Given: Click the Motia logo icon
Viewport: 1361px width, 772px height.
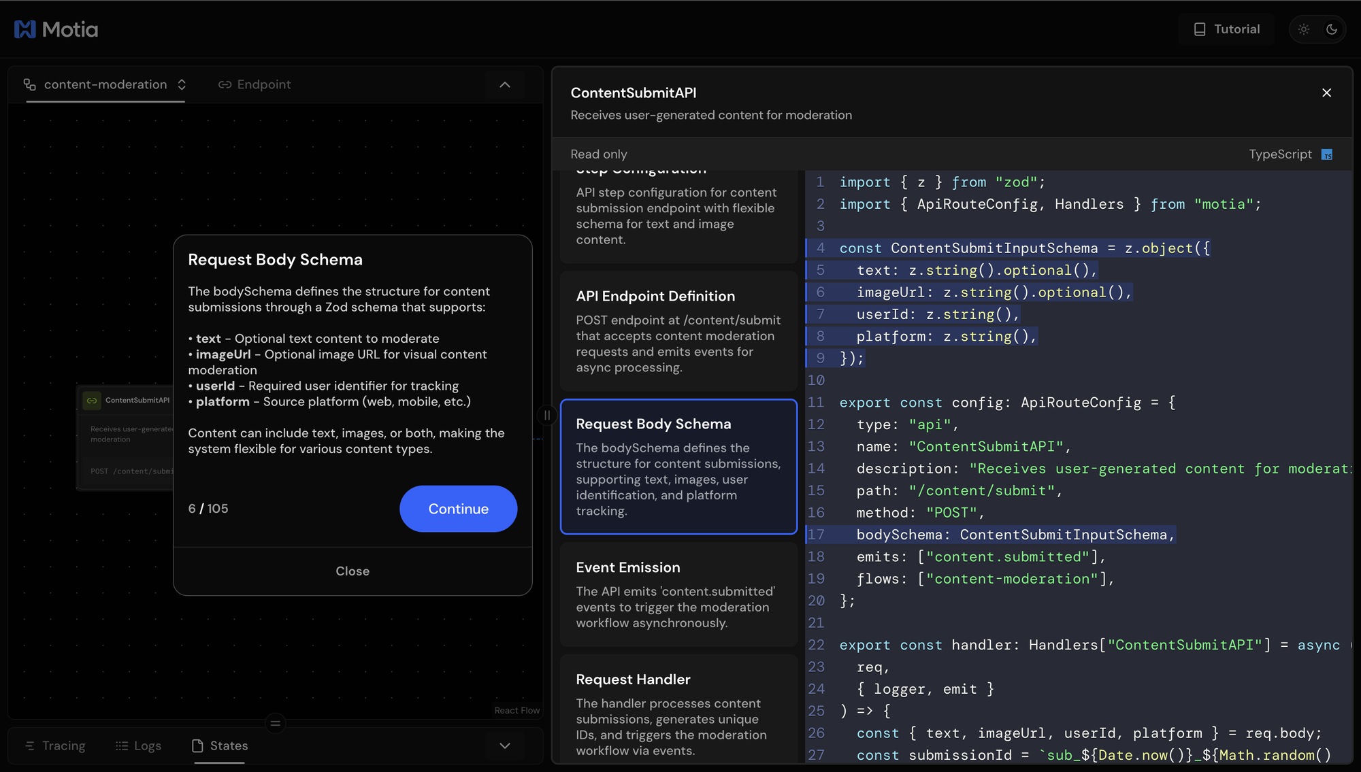Looking at the screenshot, I should (x=24, y=29).
